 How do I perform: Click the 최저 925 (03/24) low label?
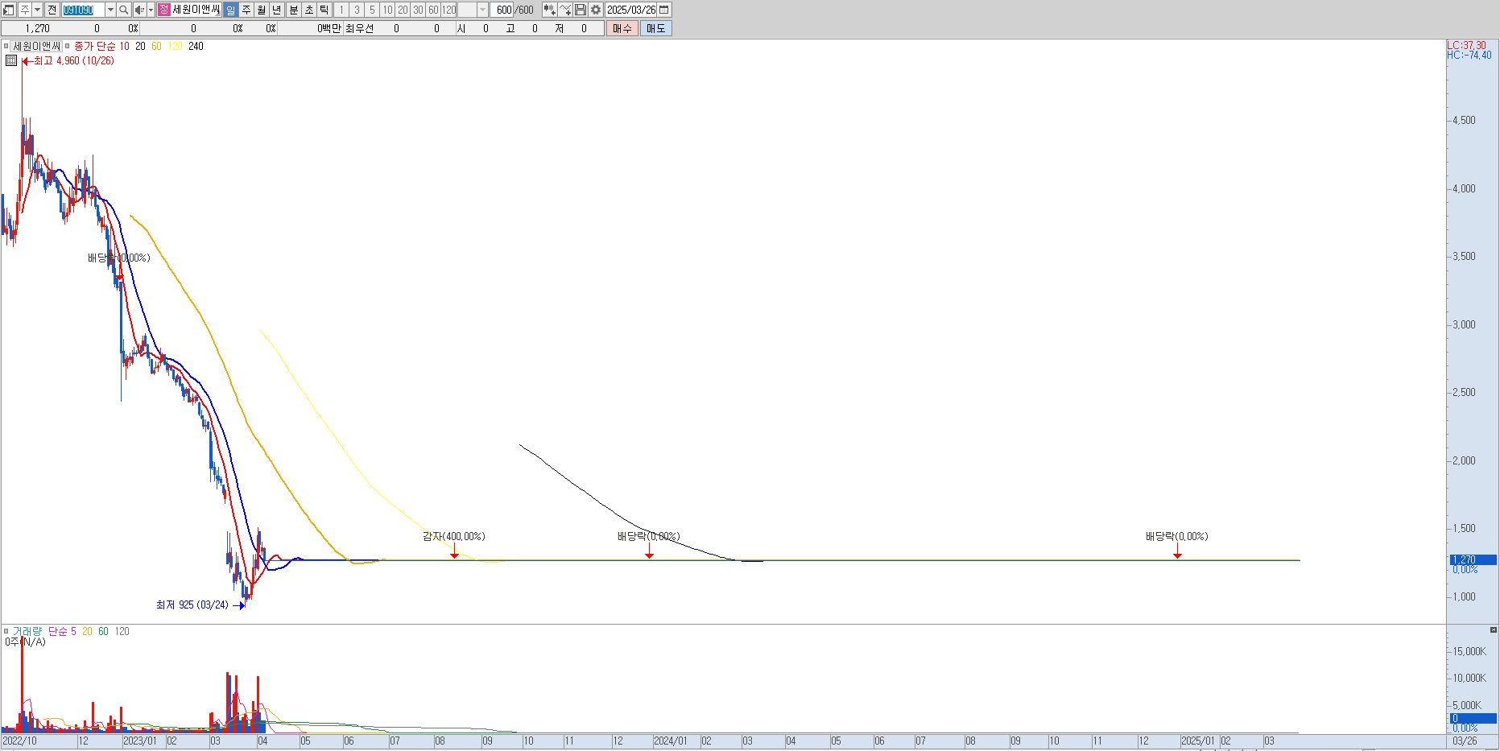coord(192,605)
